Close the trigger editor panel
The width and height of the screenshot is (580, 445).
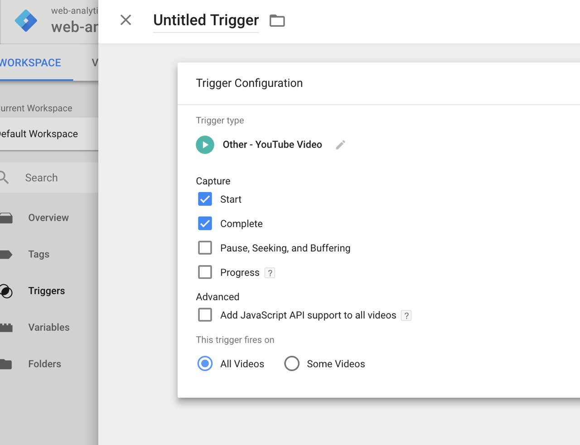[126, 20]
